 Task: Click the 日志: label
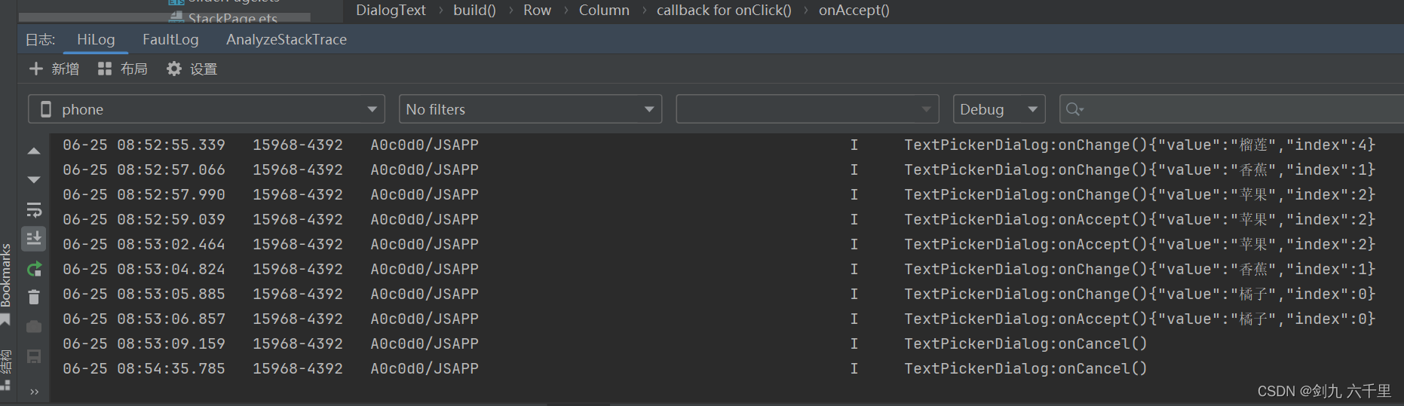click(x=40, y=40)
